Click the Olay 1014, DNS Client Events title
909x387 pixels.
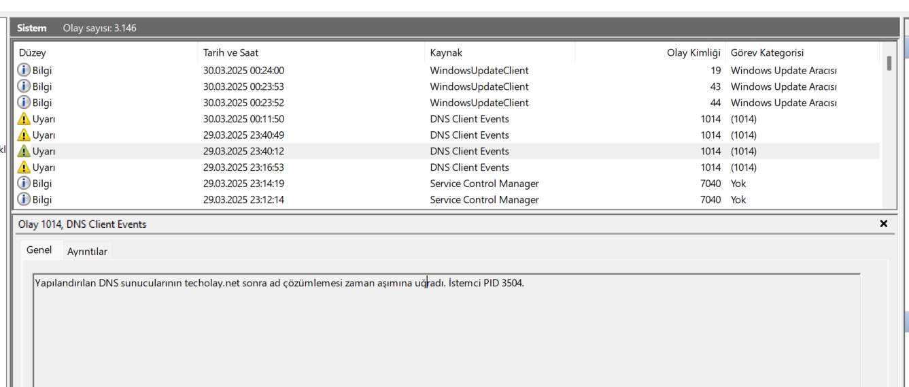point(82,224)
